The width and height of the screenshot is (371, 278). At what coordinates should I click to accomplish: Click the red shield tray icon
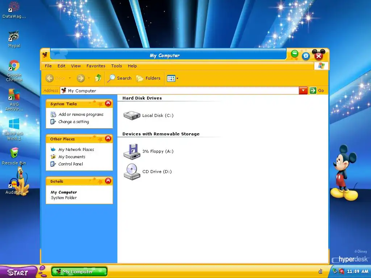pos(341,271)
